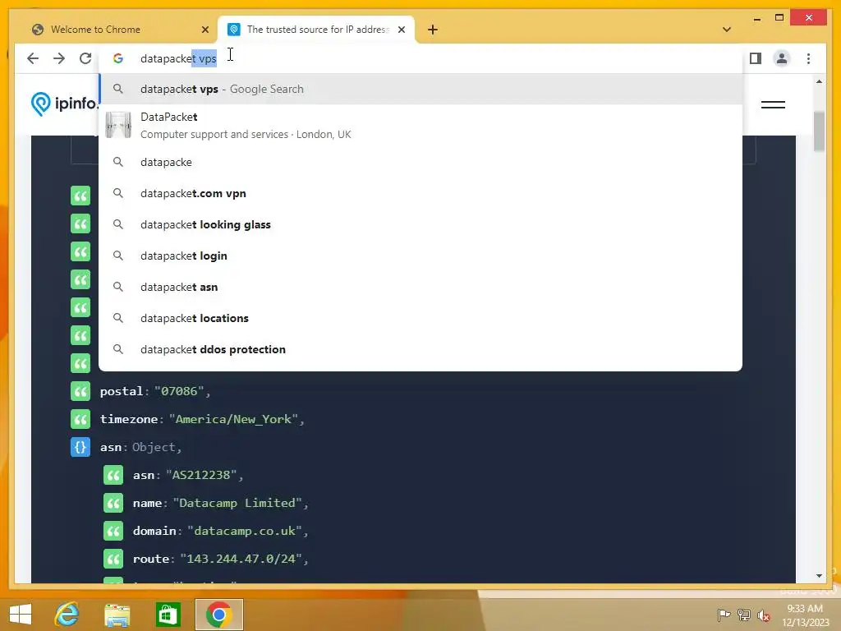Click the quote icon beside postal
The image size is (841, 631).
(x=80, y=391)
